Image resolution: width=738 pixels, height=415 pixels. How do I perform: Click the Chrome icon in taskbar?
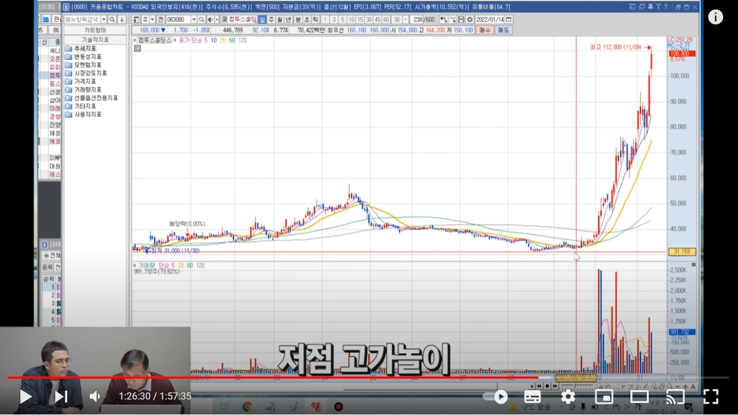[247, 407]
